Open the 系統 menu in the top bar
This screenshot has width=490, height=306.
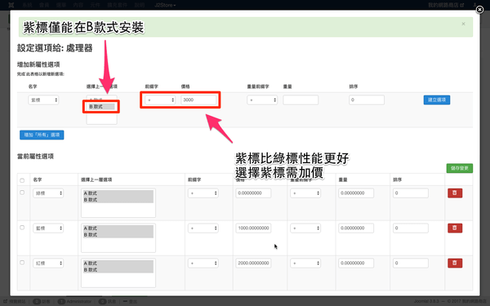(x=28, y=5)
